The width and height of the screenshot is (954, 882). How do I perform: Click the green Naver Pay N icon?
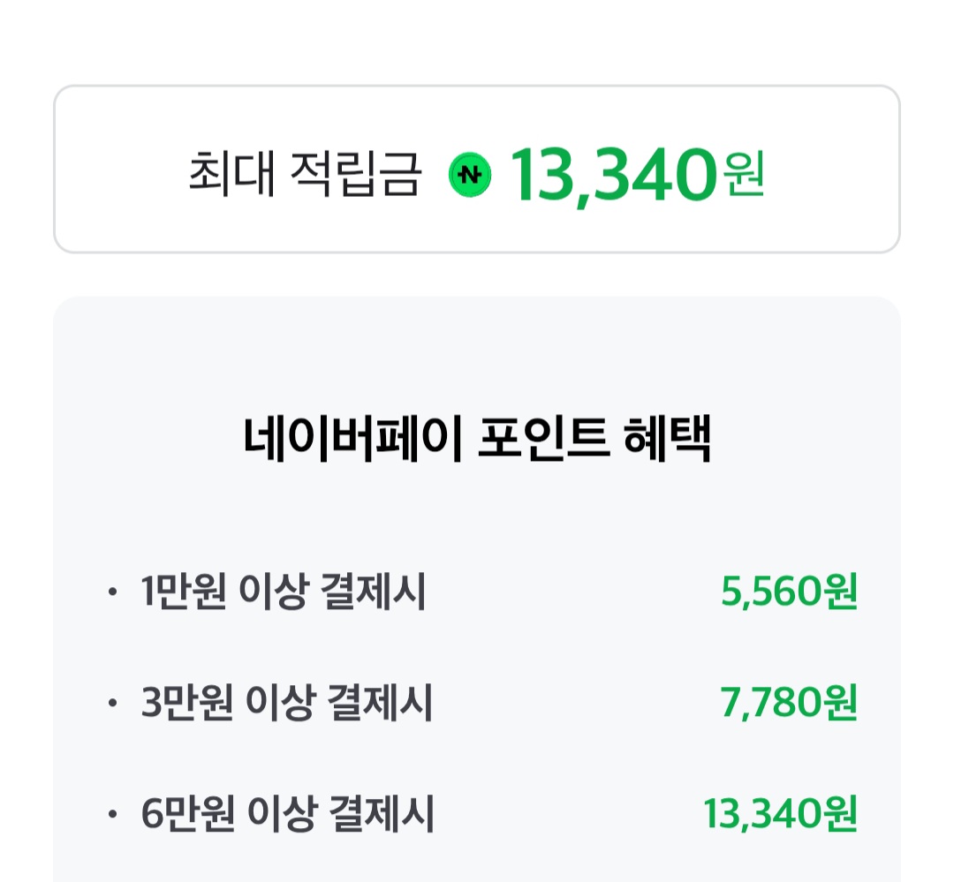(x=471, y=174)
